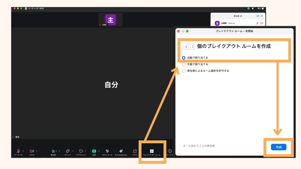The height and width of the screenshot is (169, 301).
Task: Start screen sharing via the 共有 icon
Action: tap(94, 151)
